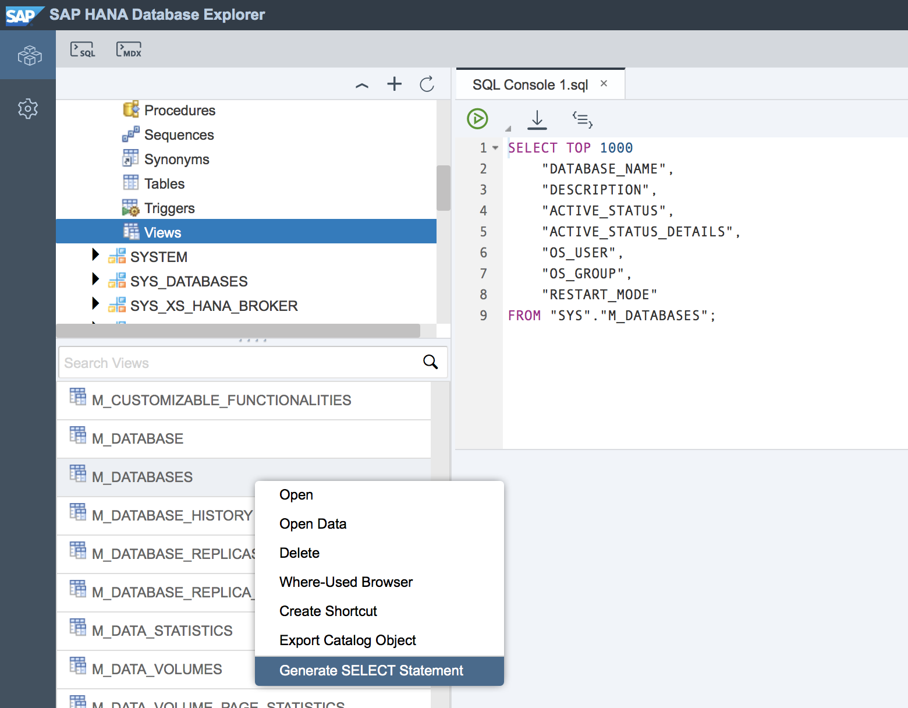The image size is (908, 708).
Task: Click the Search Views input field
Action: [233, 362]
